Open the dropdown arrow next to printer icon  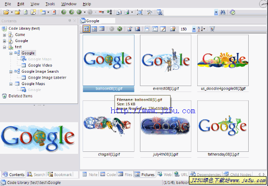point(132,12)
